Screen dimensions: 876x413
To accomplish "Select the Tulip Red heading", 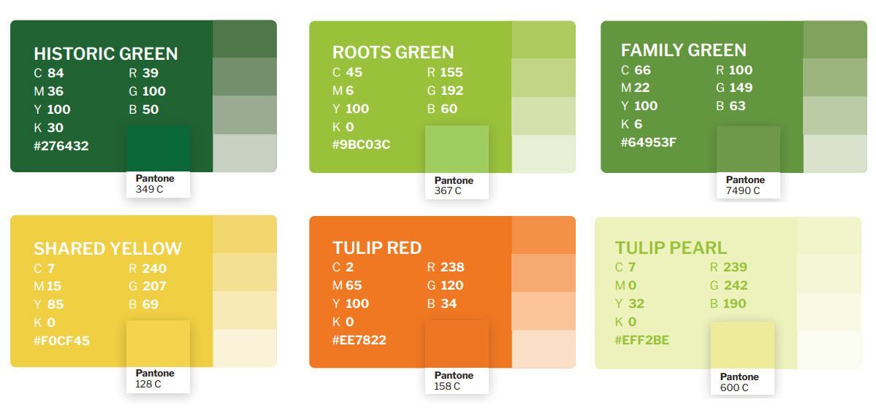I will 377,248.
